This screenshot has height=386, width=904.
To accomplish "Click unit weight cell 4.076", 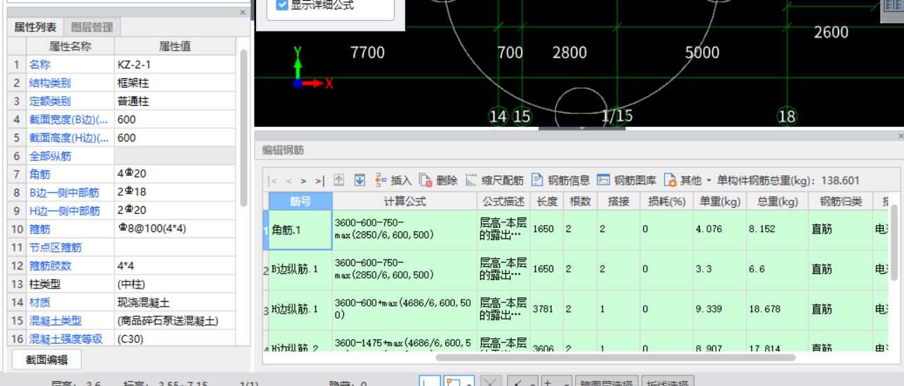I will tap(718, 229).
